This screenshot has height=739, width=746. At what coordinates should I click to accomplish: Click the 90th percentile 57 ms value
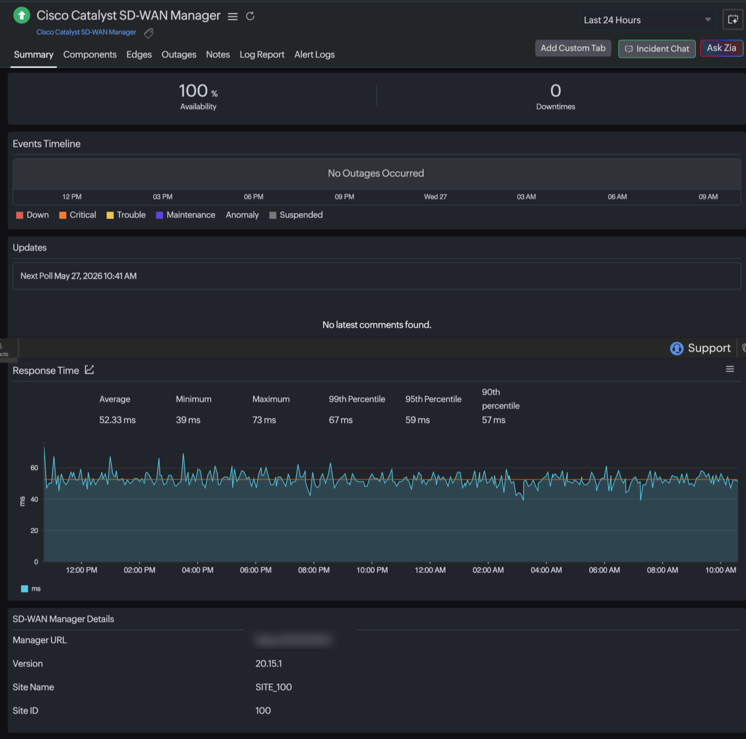493,420
